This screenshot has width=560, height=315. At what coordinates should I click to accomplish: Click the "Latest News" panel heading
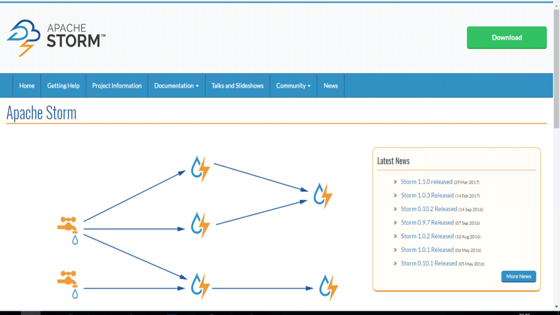[x=393, y=161]
